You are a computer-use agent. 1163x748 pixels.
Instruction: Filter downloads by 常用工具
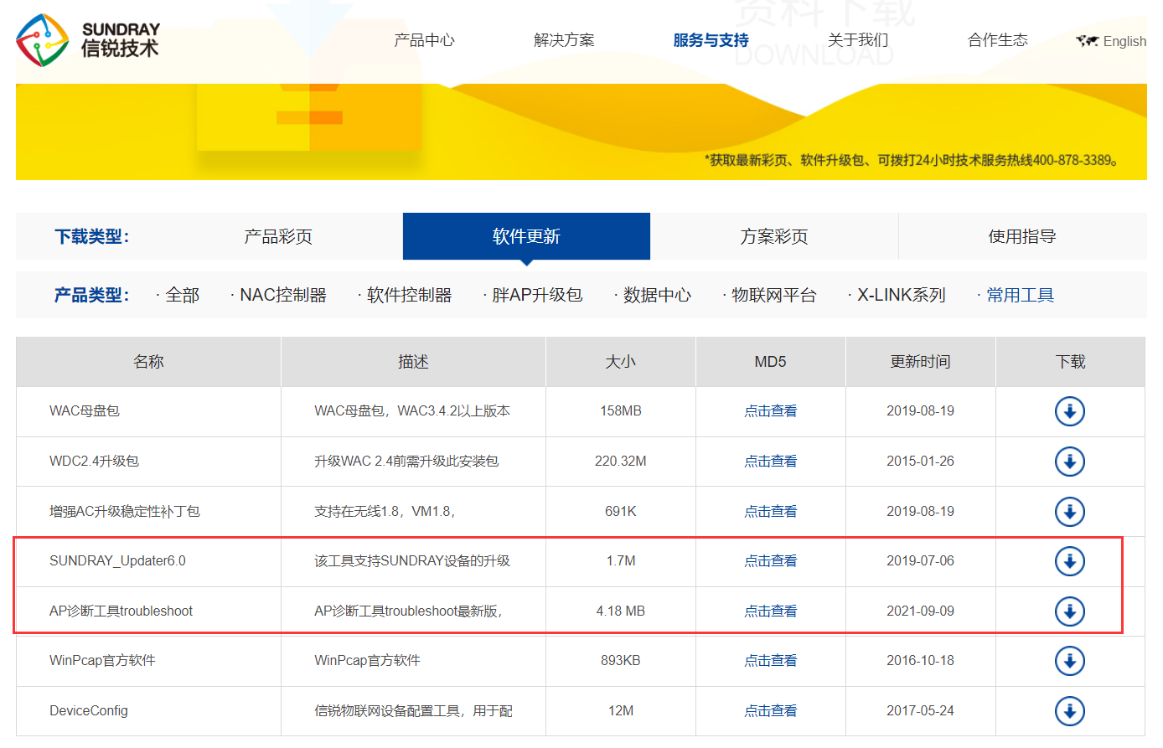1021,295
